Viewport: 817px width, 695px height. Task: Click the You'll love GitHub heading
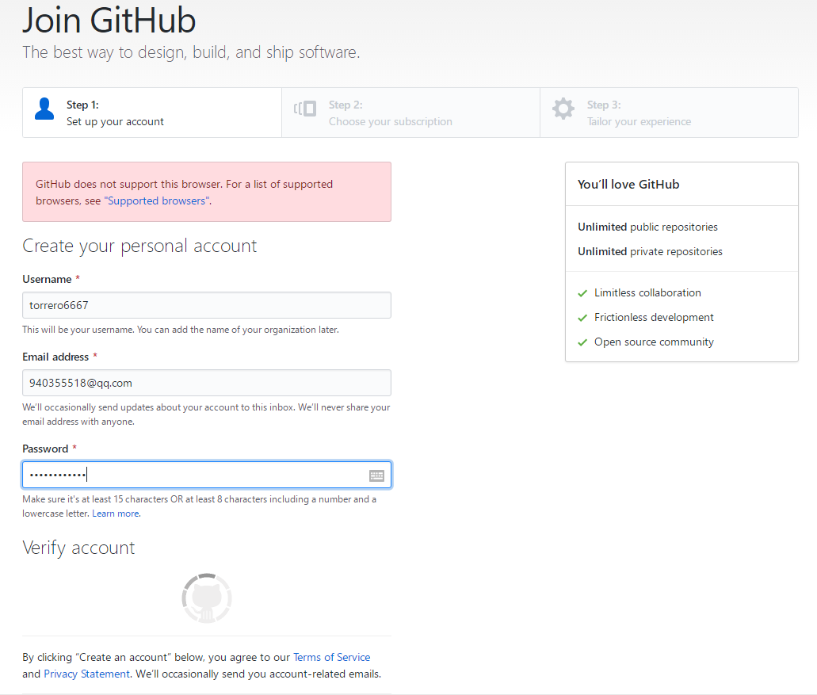(628, 184)
